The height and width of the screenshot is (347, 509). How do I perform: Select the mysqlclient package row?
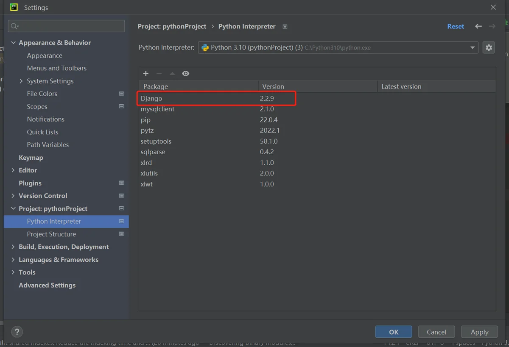pyautogui.click(x=317, y=109)
